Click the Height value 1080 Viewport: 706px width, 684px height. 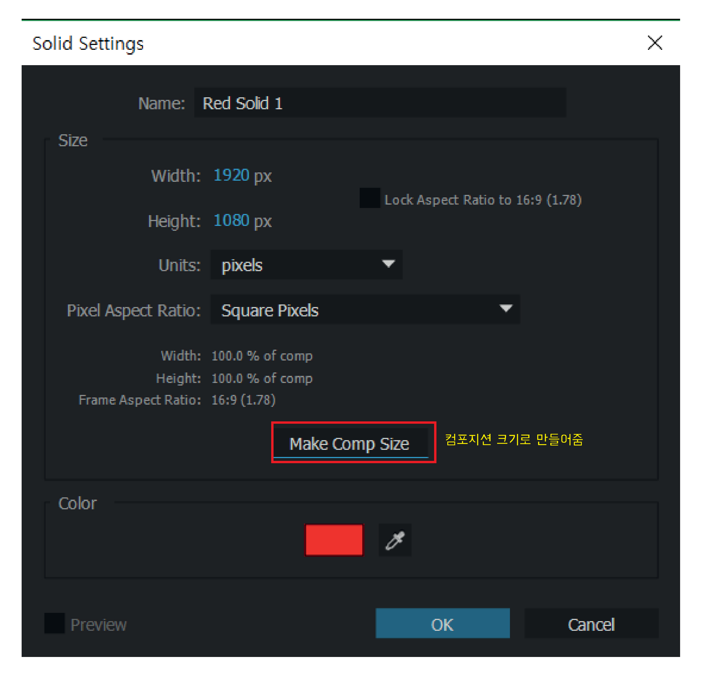[231, 221]
